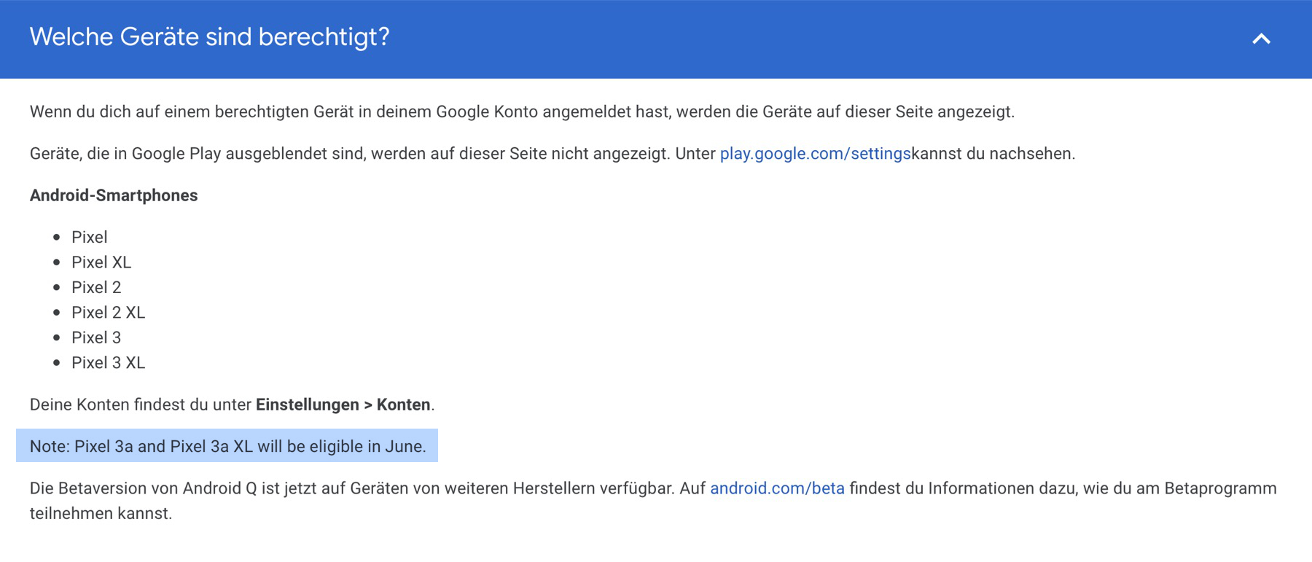Click "kannst du nachsehen." after the settings link
Image resolution: width=1312 pixels, height=562 pixels.
993,154
